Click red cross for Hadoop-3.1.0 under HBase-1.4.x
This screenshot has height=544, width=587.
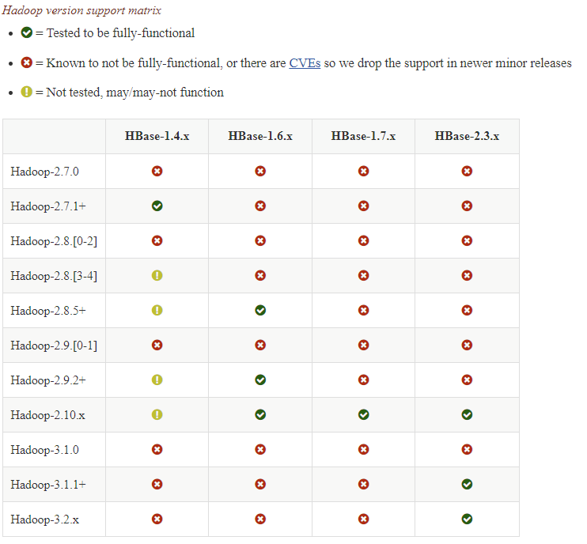point(157,449)
